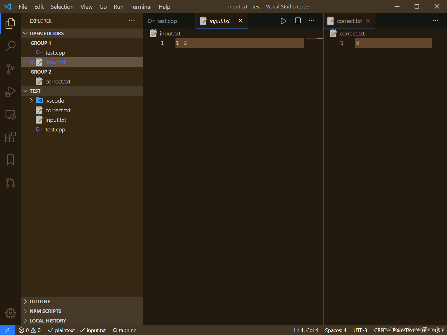Screen dimensions: 447x335
Task: Open the Explorer view in activity bar
Action: pos(10,23)
